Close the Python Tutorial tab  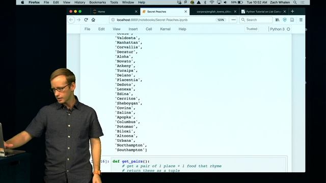[285, 12]
